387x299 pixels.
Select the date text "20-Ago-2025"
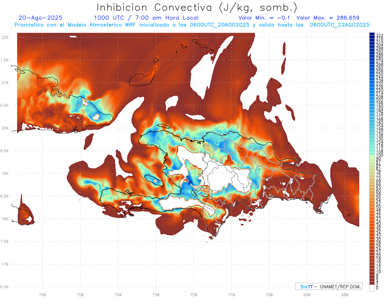pyautogui.click(x=40, y=18)
